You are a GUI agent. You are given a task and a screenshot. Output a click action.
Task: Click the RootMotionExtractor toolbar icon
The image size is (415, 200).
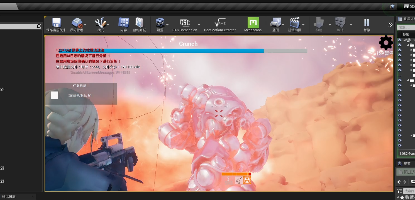coord(220,23)
